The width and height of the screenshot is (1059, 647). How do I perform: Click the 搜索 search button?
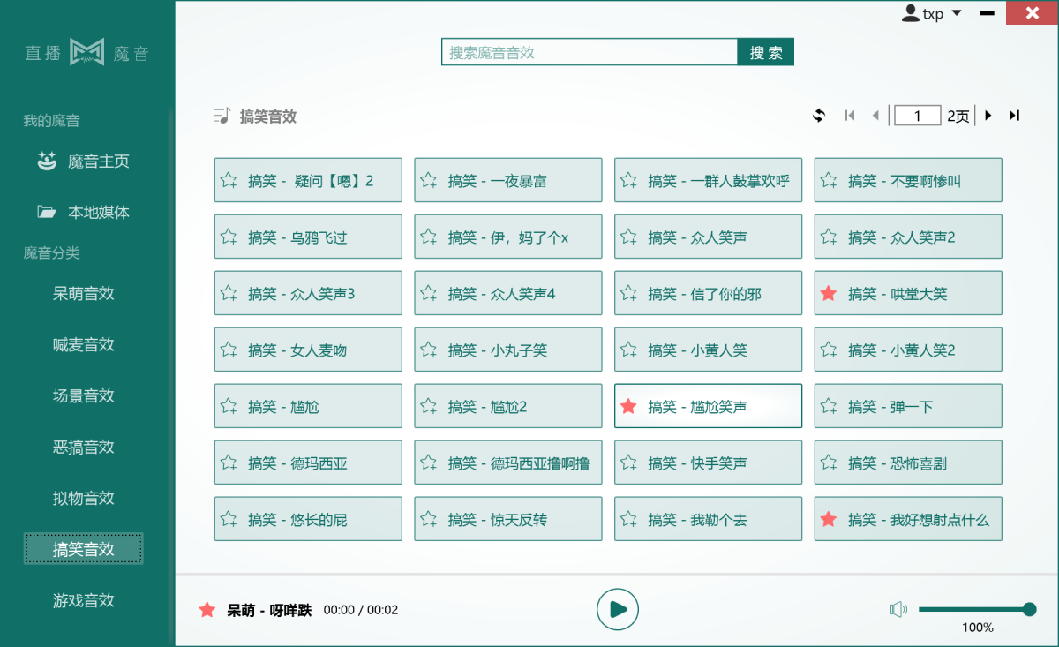point(765,52)
